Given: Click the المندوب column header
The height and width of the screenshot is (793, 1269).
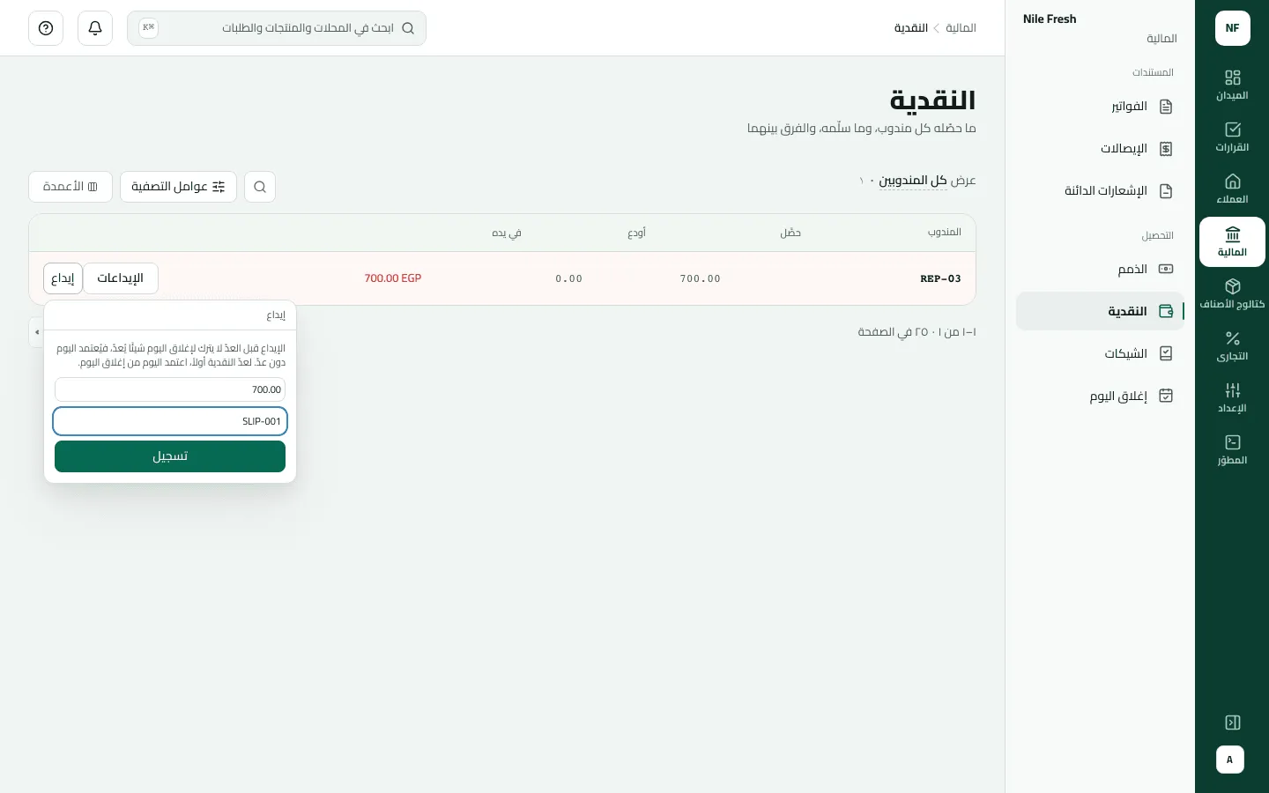Looking at the screenshot, I should coord(944,233).
